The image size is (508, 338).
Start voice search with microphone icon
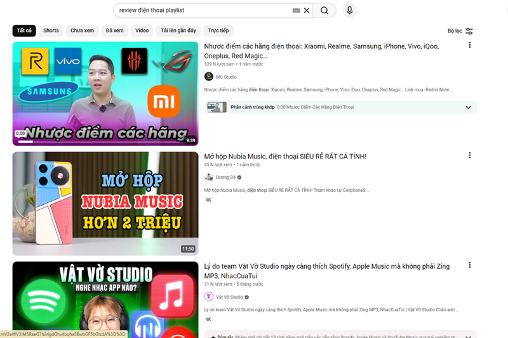coord(350,10)
